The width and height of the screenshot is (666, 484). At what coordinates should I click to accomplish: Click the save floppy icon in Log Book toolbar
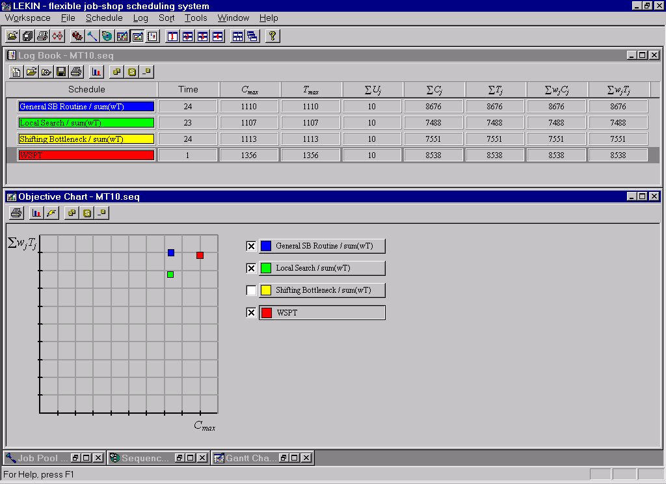pyautogui.click(x=61, y=72)
